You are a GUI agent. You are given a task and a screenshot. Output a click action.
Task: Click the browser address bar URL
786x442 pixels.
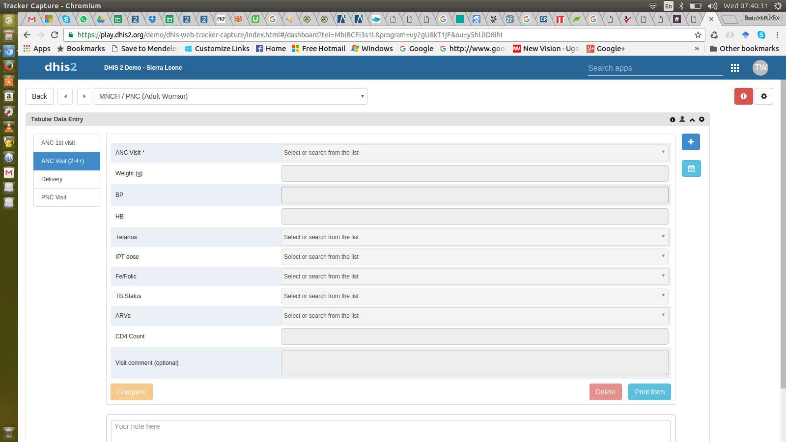coord(290,35)
